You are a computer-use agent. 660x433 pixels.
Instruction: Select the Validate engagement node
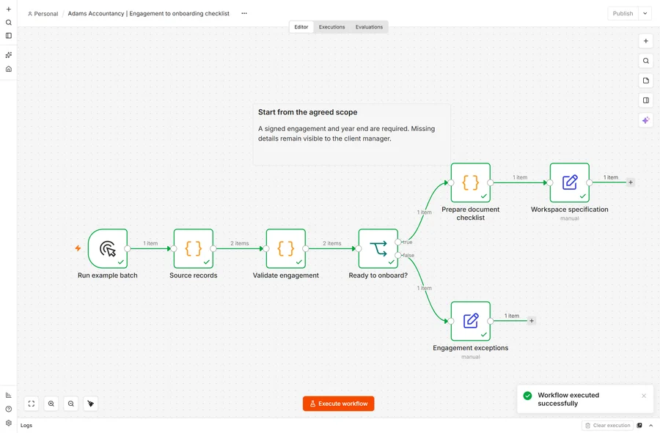tap(286, 248)
